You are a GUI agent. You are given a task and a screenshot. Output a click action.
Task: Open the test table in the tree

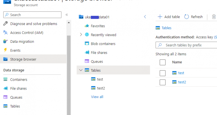click(x=100, y=79)
